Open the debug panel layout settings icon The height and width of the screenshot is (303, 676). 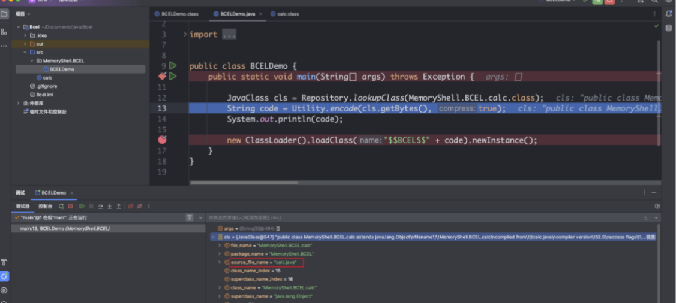(657, 206)
